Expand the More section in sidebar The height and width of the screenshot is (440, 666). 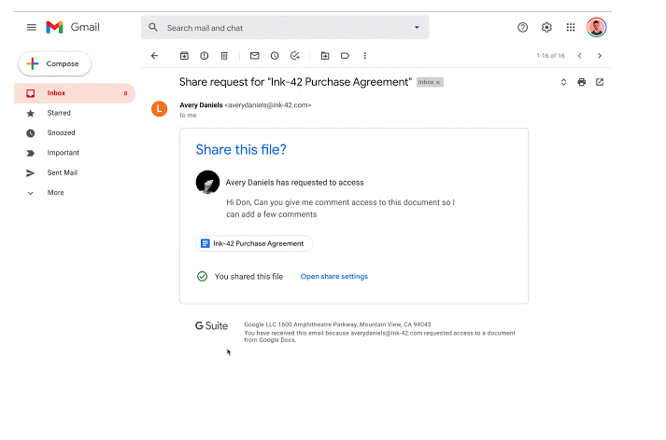click(x=56, y=193)
